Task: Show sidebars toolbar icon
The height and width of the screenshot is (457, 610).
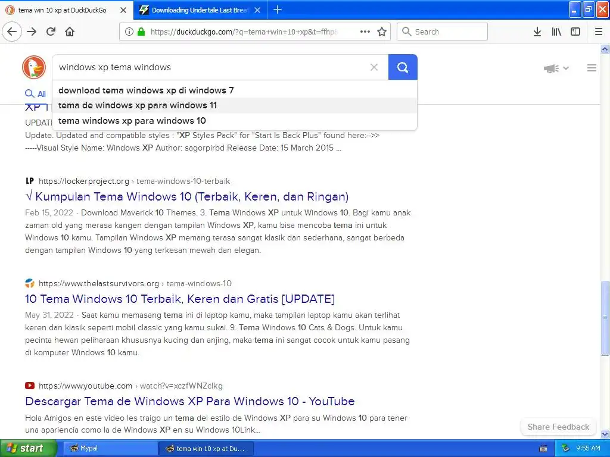Action: (x=575, y=32)
